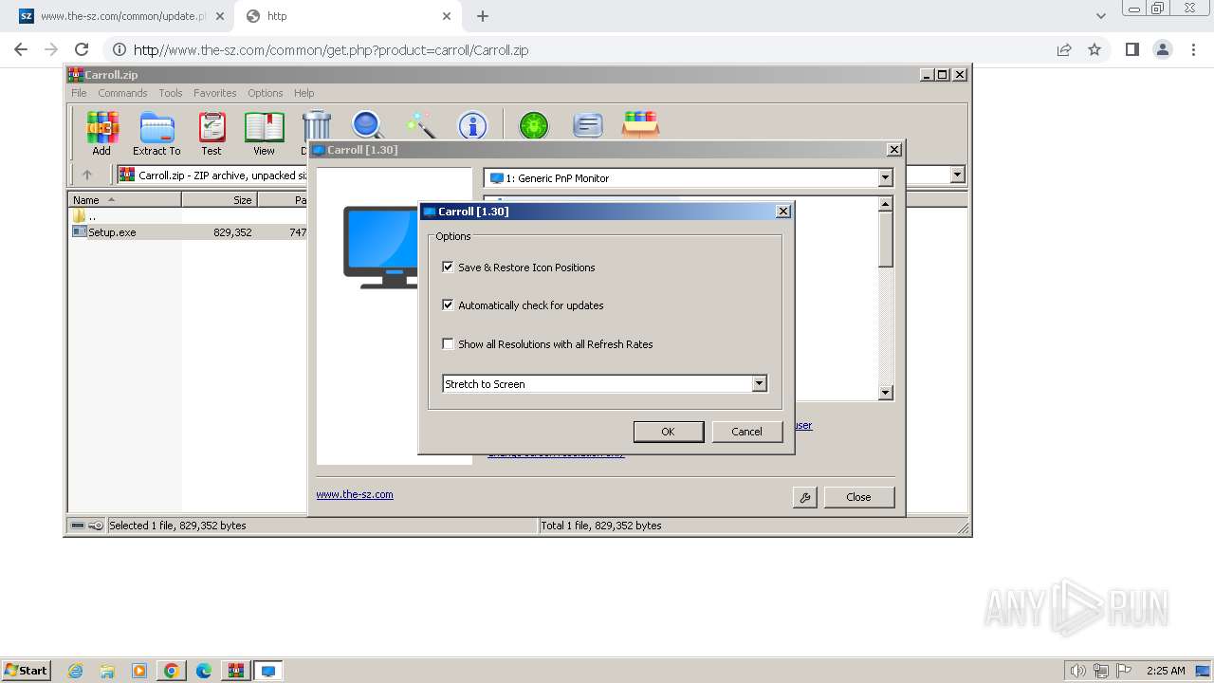The width and height of the screenshot is (1214, 683).
Task: Click the resolution list scrollbar up arrow
Action: (886, 204)
